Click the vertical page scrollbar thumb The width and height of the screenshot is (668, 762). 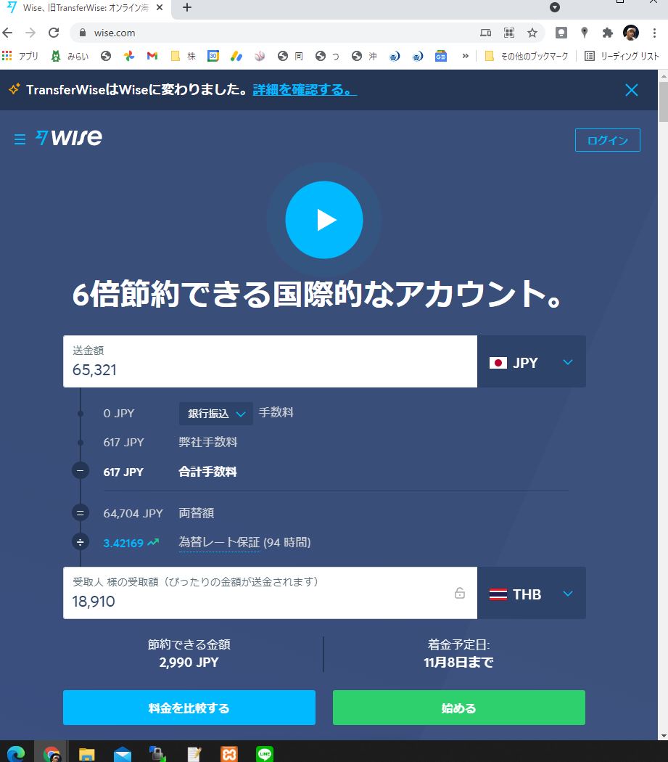tap(663, 102)
